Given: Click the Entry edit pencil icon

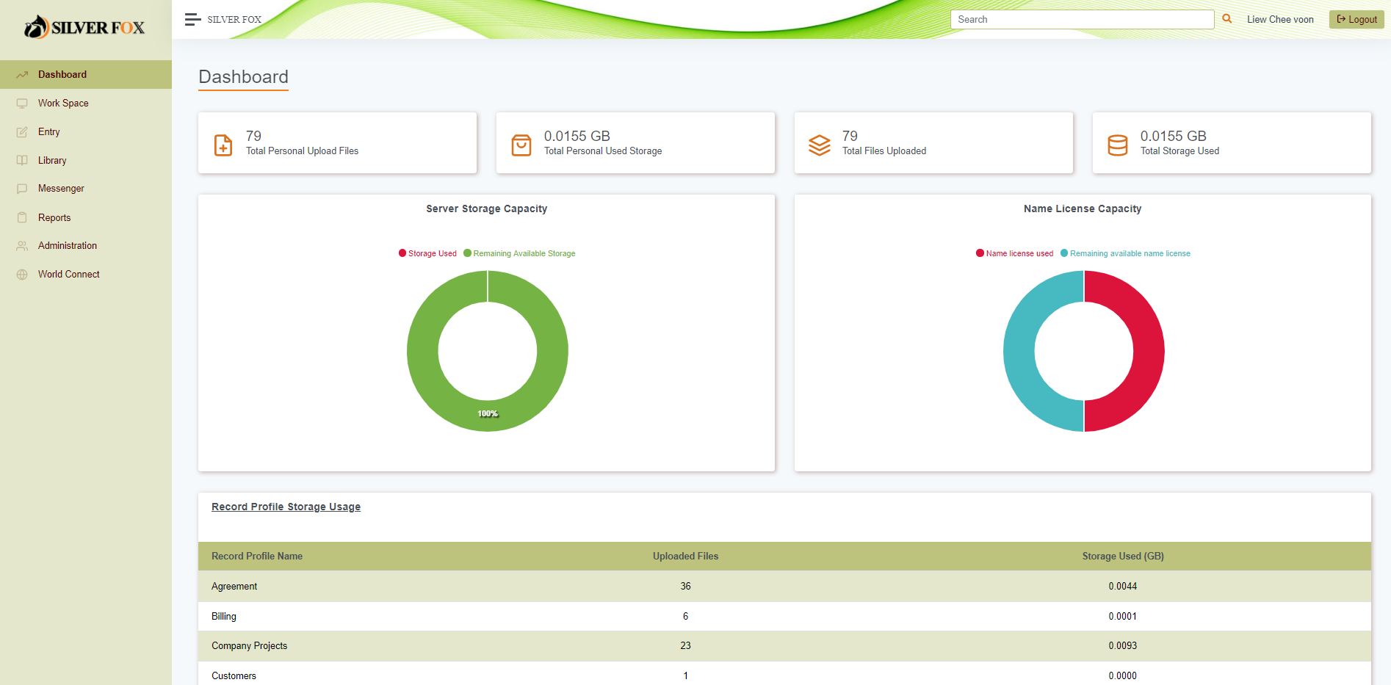Looking at the screenshot, I should click(x=22, y=132).
